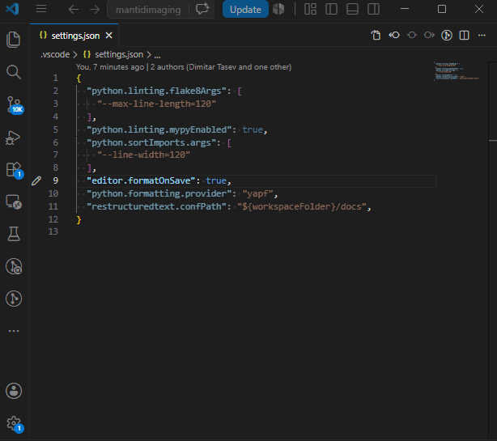
Task: Click "restructuredtext.confPath" key
Action: 156,206
